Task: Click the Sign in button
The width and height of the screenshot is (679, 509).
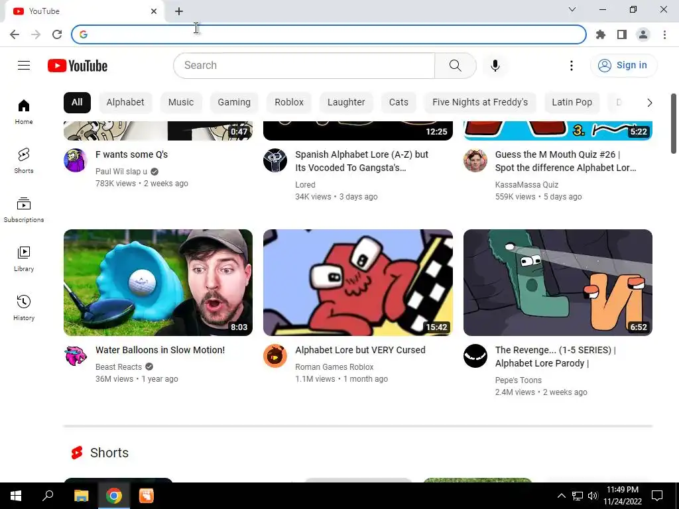Action: click(x=623, y=66)
